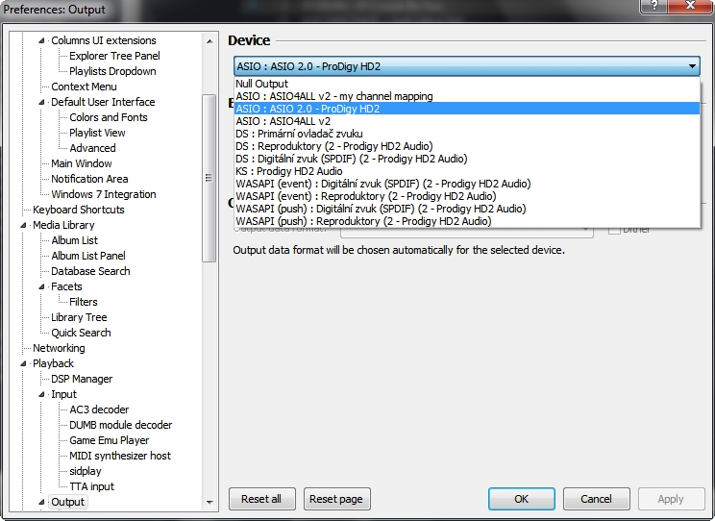Select ASIO 2.0 - ProDigy HD2 option
715x521 pixels.
(x=467, y=109)
